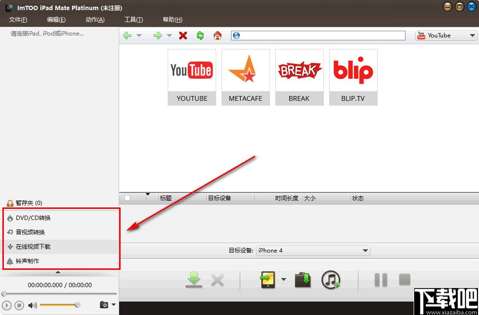479x315 pixels.
Task: Open the METACAFE site thumbnail
Action: coord(246,77)
